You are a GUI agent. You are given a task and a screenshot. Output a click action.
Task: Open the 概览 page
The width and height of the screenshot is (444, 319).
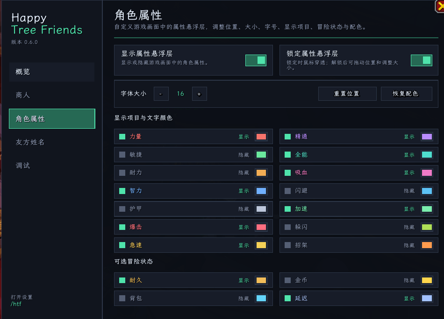pyautogui.click(x=52, y=72)
